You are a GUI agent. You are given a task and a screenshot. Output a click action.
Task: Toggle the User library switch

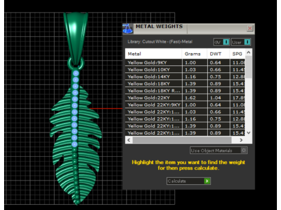(x=241, y=42)
